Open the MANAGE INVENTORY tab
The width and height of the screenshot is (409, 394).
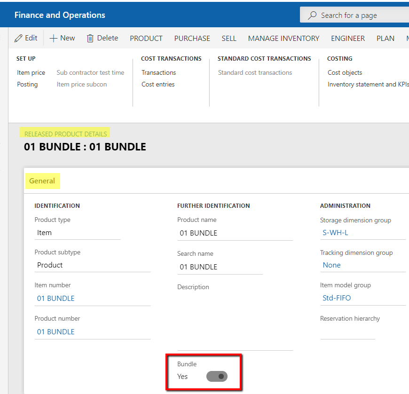pos(283,39)
